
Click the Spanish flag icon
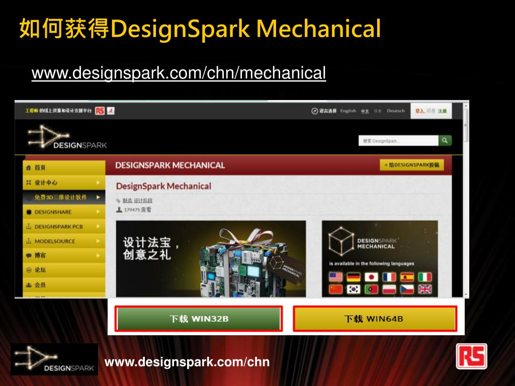[407, 277]
